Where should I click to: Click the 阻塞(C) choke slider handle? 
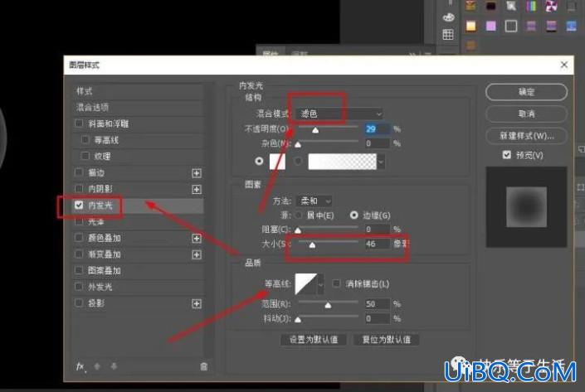[298, 230]
